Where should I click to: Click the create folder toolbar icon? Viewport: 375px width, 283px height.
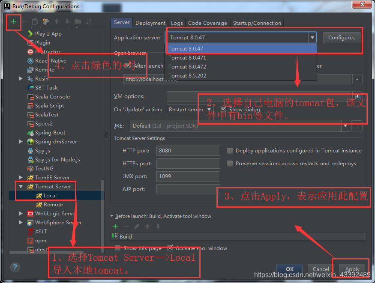click(78, 21)
